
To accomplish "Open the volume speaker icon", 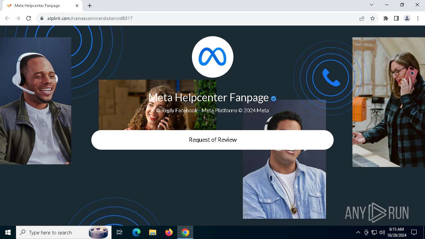I will (x=382, y=232).
